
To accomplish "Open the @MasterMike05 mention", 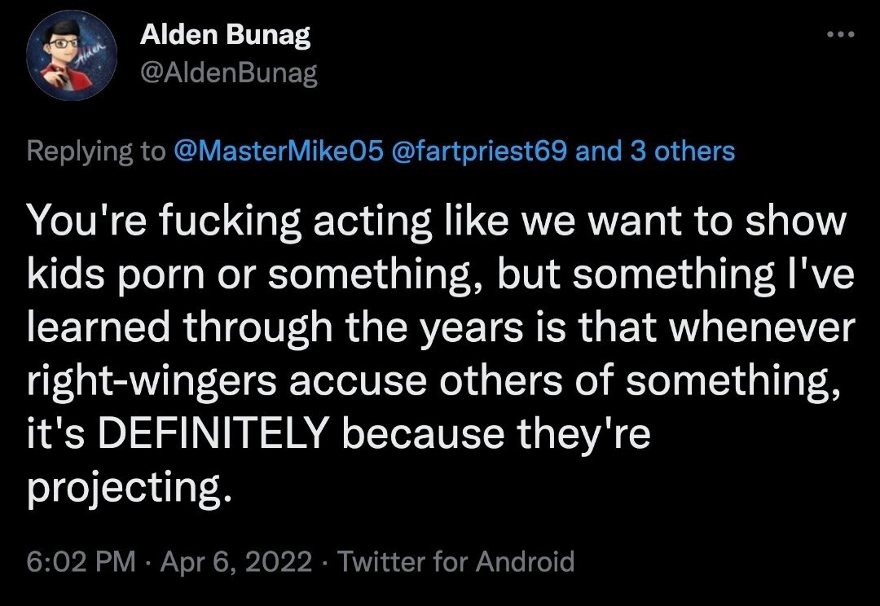I will click(x=277, y=151).
